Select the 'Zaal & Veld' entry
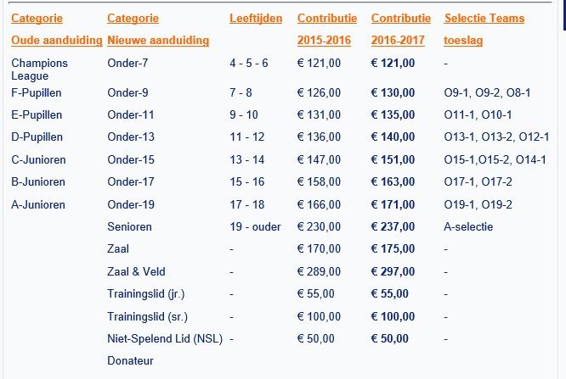The height and width of the screenshot is (379, 566). point(137,271)
